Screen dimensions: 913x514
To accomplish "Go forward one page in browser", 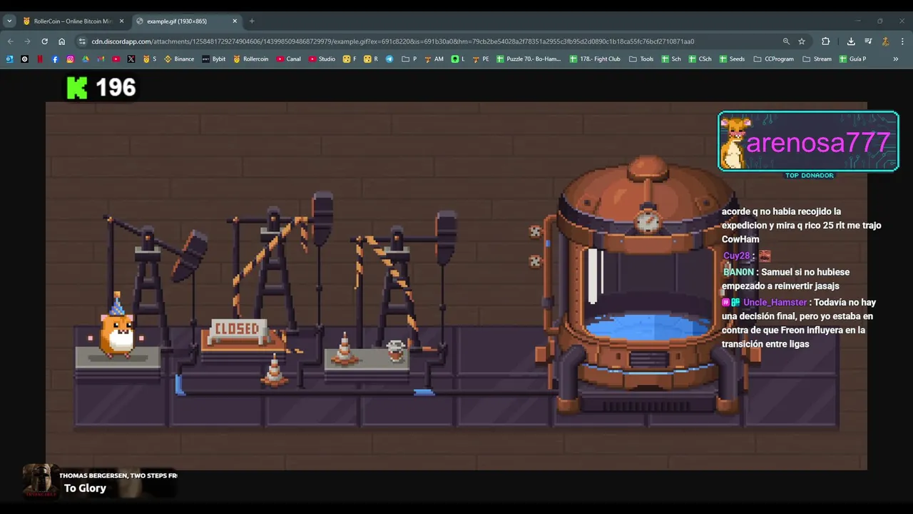I will pos(27,41).
